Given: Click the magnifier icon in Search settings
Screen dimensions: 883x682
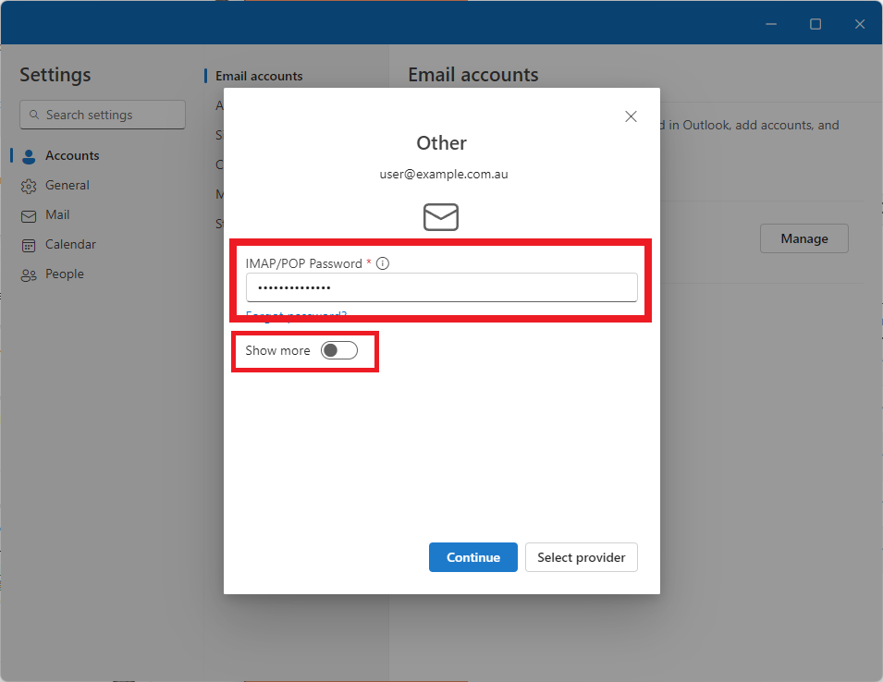Looking at the screenshot, I should (x=35, y=115).
